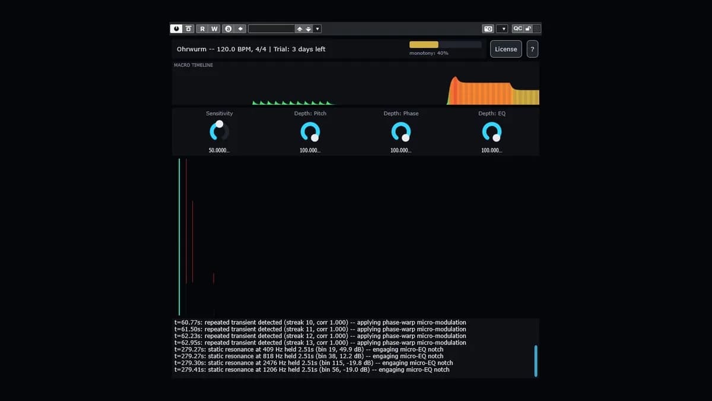Select log line t=61.50s streak 11

[x=320, y=329]
